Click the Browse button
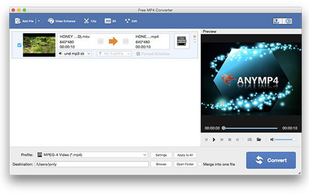309x195 pixels. [x=161, y=164]
